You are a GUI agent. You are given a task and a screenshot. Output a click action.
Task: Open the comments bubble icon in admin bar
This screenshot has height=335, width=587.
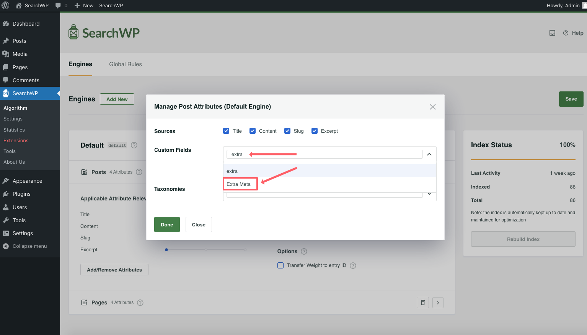click(58, 5)
